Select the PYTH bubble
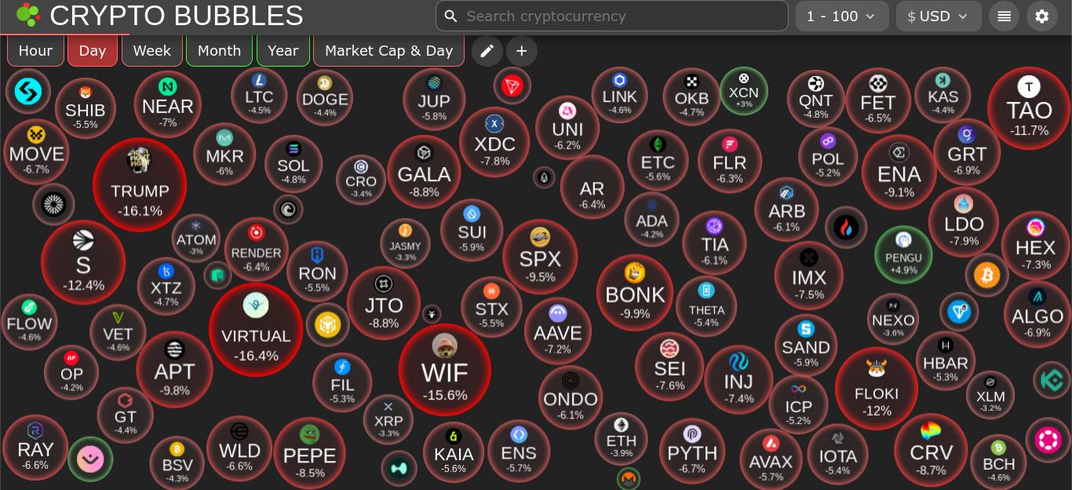The height and width of the screenshot is (490, 1072). pyautogui.click(x=692, y=451)
